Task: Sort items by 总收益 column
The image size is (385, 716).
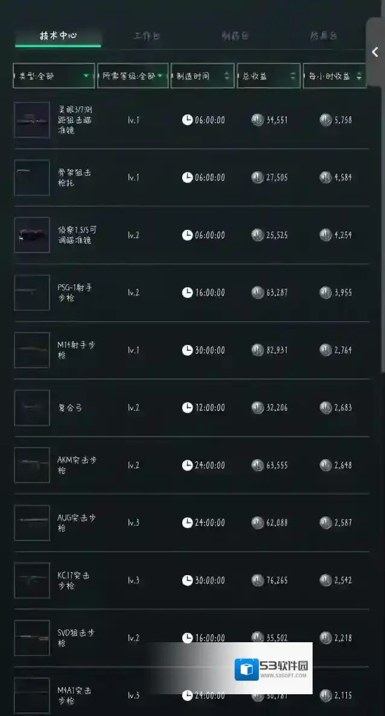Action: tap(268, 76)
